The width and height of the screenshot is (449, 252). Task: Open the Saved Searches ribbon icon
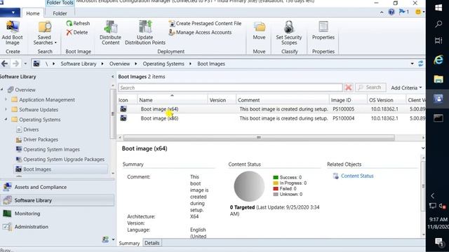click(44, 27)
